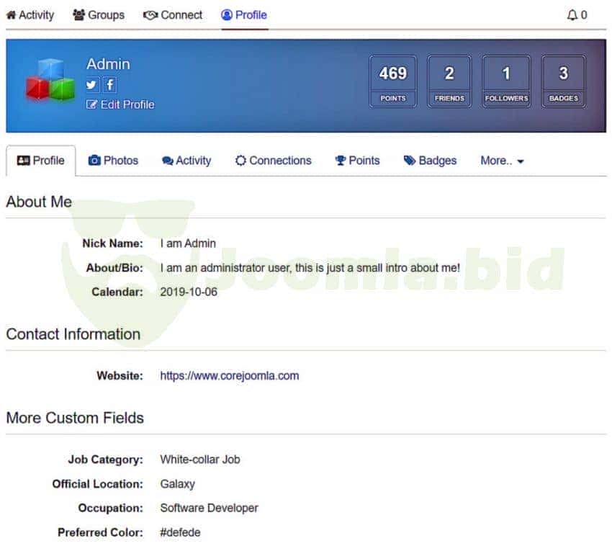Open the 2 Friends stat box
Screen dimensions: 612x546
click(x=449, y=81)
